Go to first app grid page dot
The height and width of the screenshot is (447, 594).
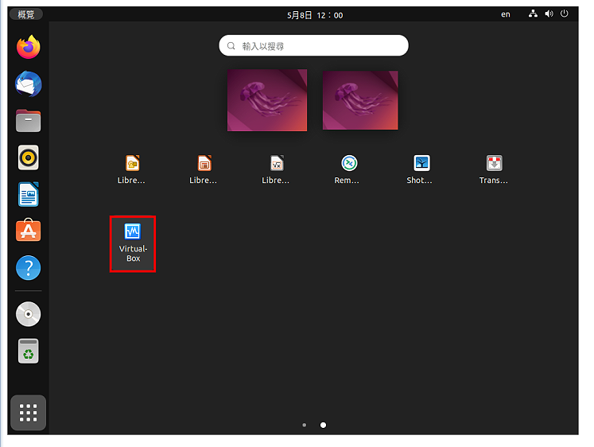click(305, 425)
